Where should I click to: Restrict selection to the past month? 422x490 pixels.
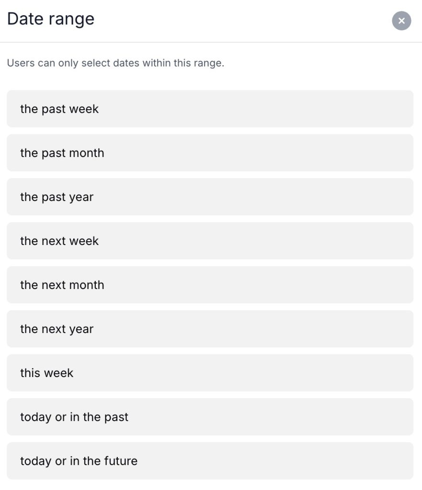210,153
